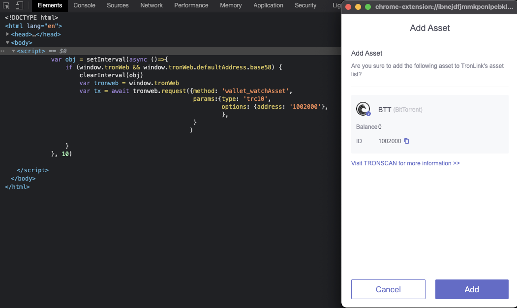Visit TRONSCAN for more information link
This screenshot has height=308, width=517.
405,163
